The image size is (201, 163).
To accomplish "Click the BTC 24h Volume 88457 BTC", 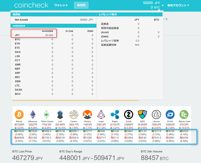I will (x=155, y=158).
